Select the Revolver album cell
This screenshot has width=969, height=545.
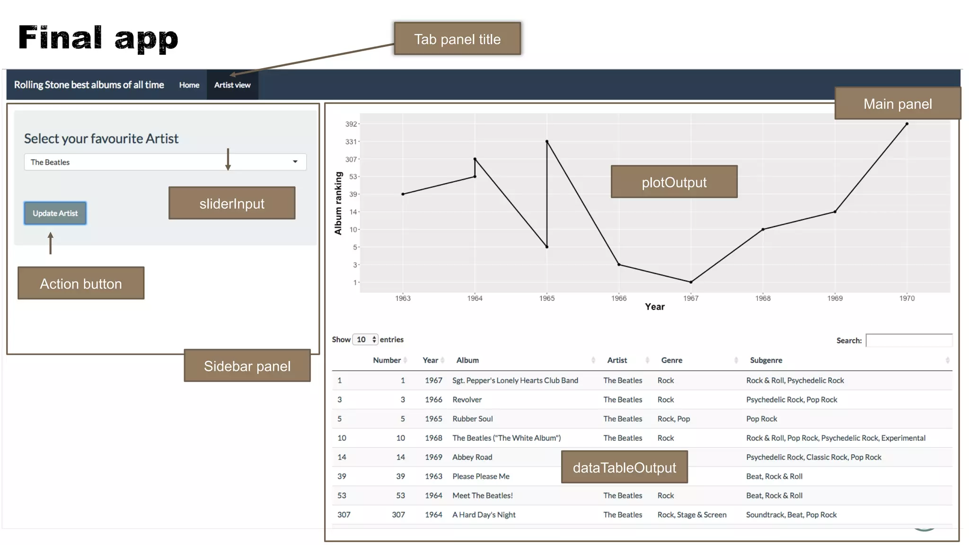tap(467, 400)
